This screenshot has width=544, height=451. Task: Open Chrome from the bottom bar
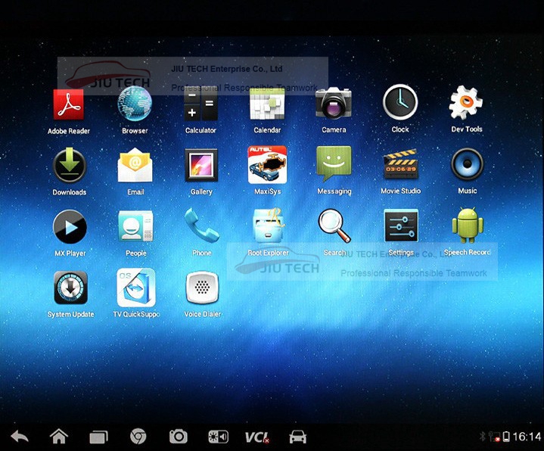coord(138,437)
